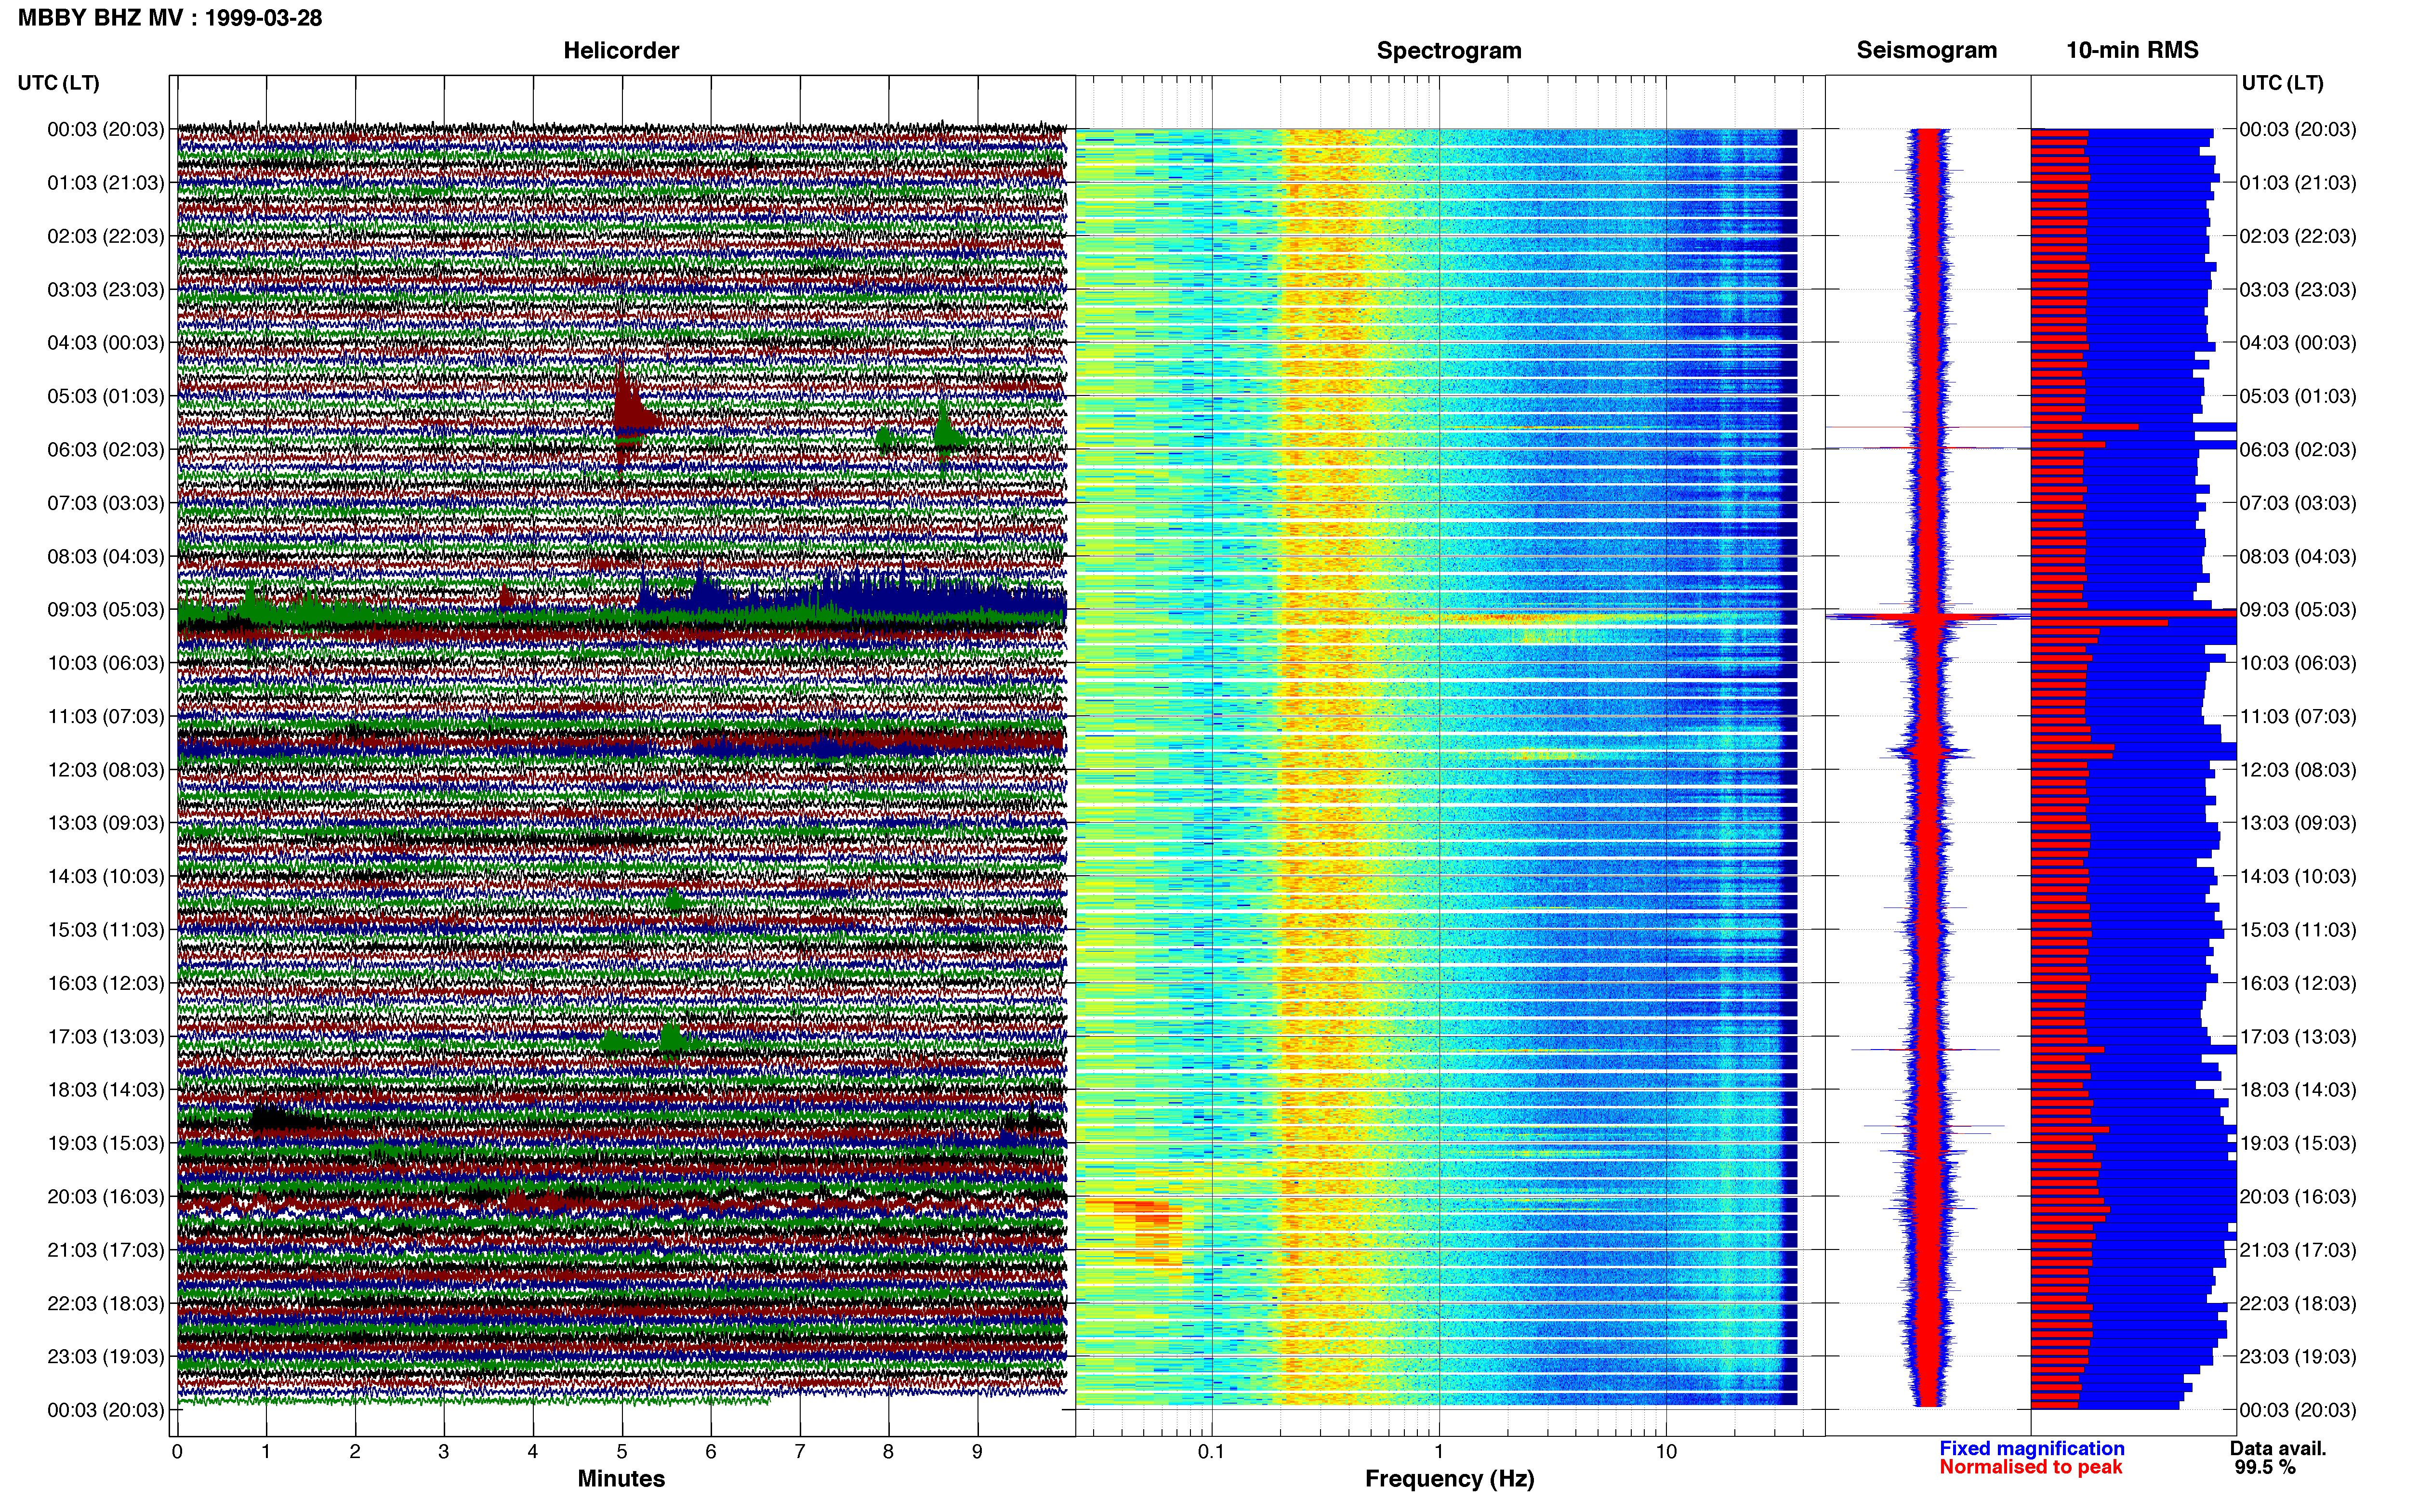Image resolution: width=2418 pixels, height=1512 pixels.
Task: Click the seismogram amplitude spike at 09:03
Action: [x=1927, y=618]
